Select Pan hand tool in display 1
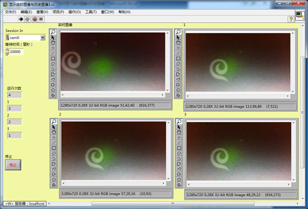Image resolution: width=308 pixels, height=209 pixels. coord(178,43)
